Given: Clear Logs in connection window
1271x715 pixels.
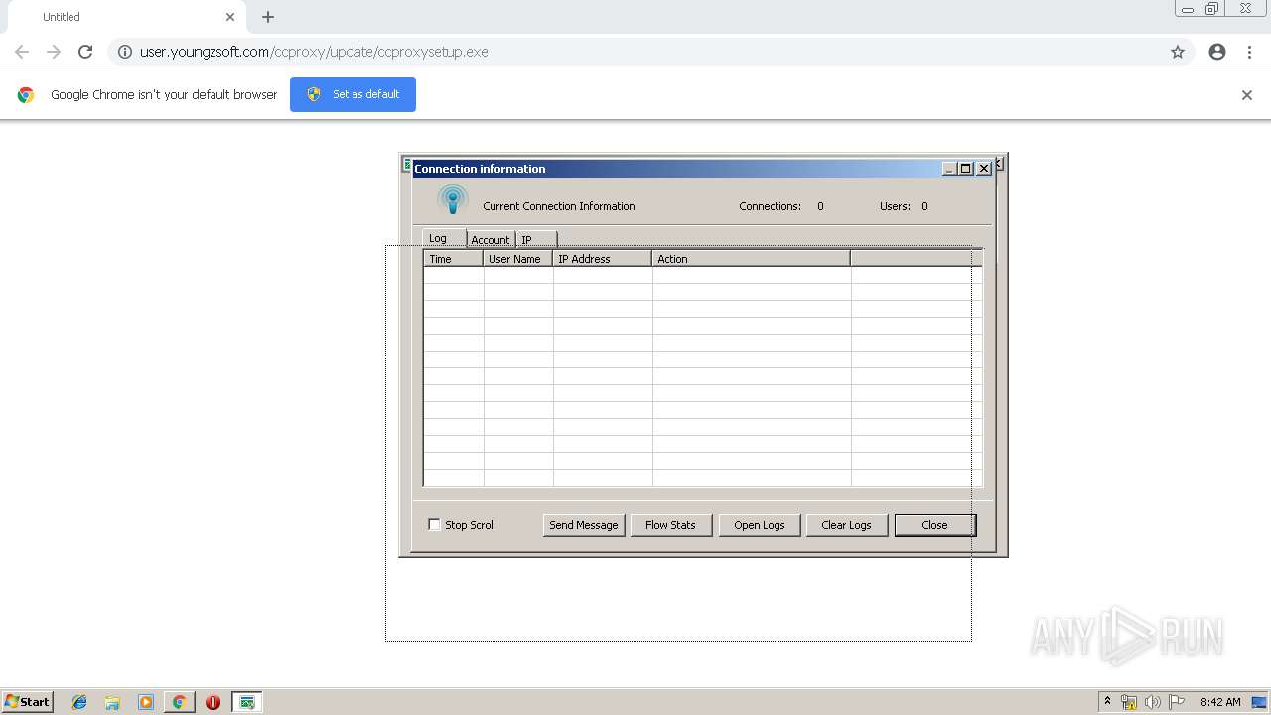Looking at the screenshot, I should click(847, 525).
